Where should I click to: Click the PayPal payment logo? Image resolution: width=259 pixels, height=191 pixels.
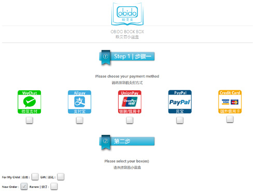click(180, 102)
